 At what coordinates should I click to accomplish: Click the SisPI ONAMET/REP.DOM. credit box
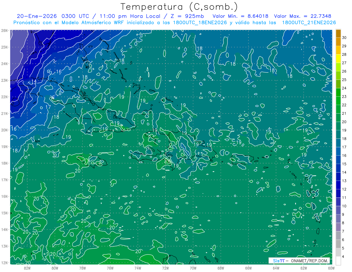(x=299, y=261)
